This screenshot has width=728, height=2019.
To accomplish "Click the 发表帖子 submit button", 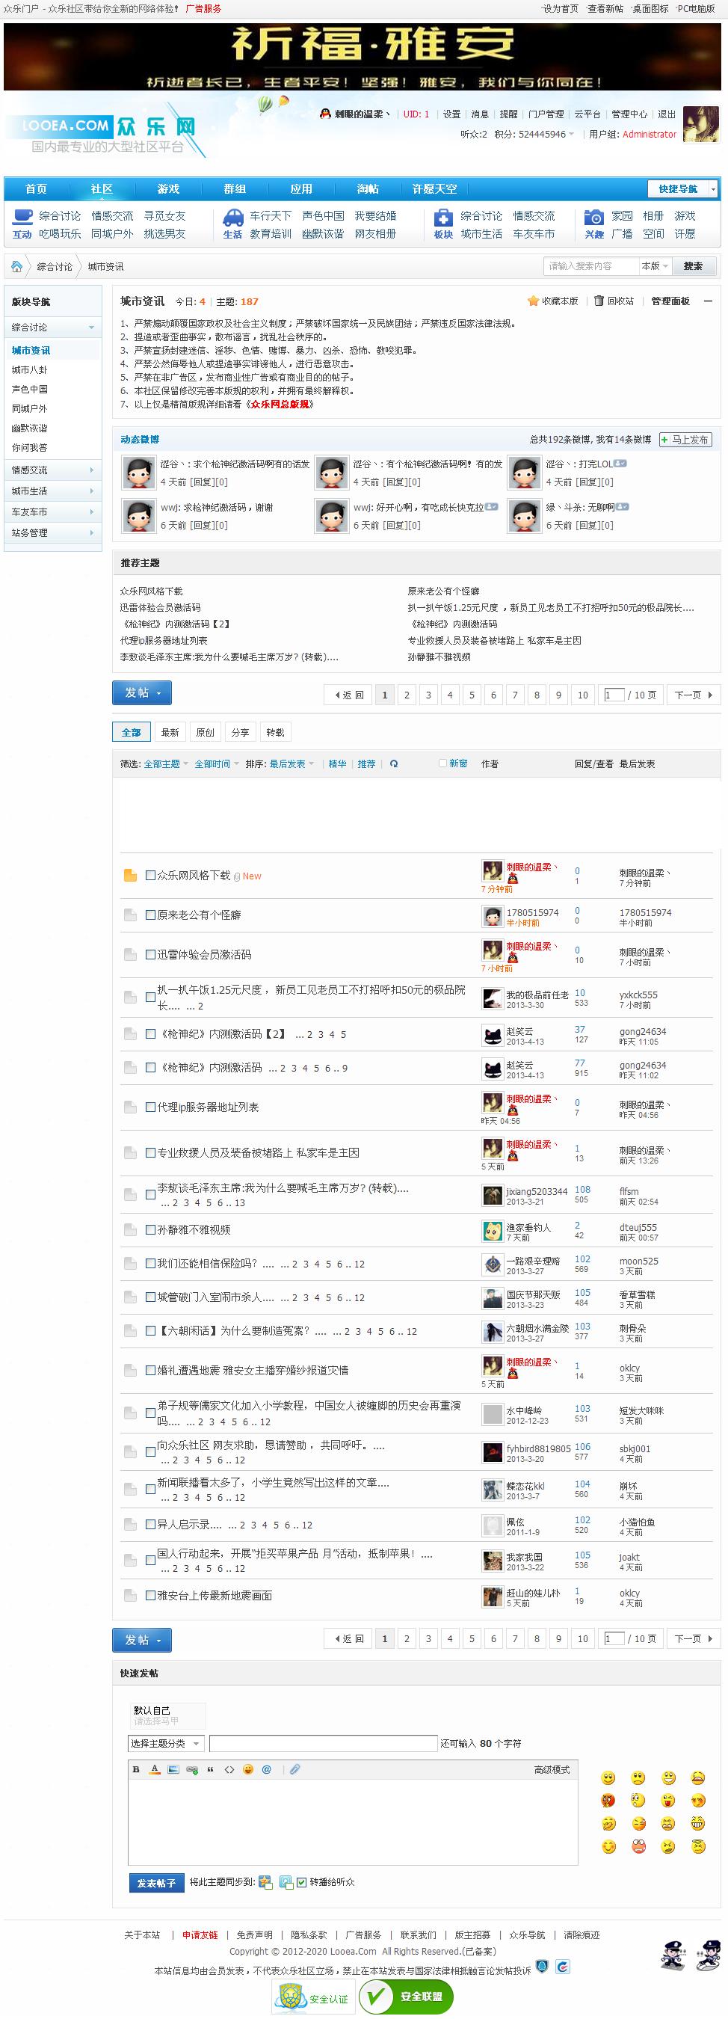I will [157, 1883].
